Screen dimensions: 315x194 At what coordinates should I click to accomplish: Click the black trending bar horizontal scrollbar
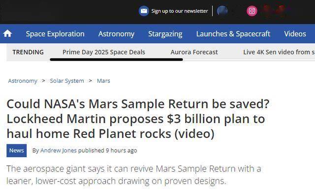[x=116, y=60]
